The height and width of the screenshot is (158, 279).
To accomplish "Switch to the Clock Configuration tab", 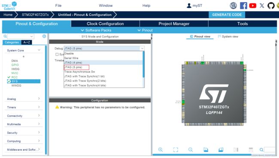I will click(105, 24).
